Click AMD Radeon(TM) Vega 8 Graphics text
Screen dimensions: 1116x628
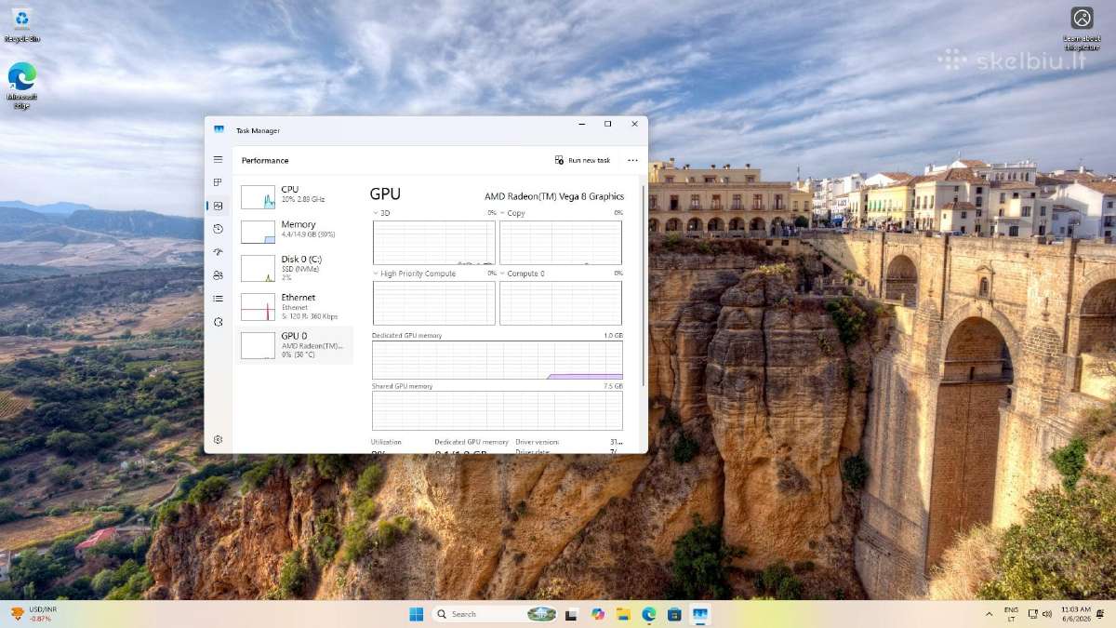(x=554, y=196)
